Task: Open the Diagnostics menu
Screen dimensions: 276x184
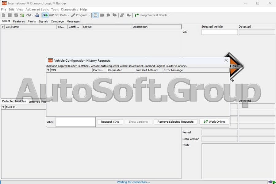Action: [x=70, y=10]
